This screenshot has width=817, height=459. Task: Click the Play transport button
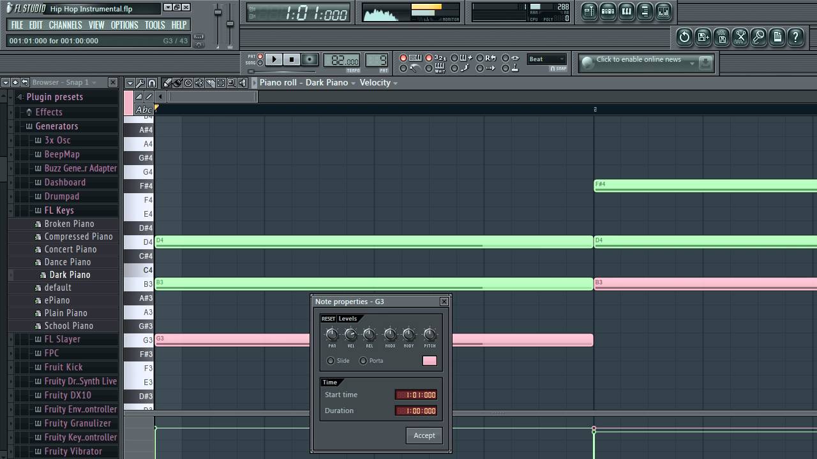[x=274, y=59]
